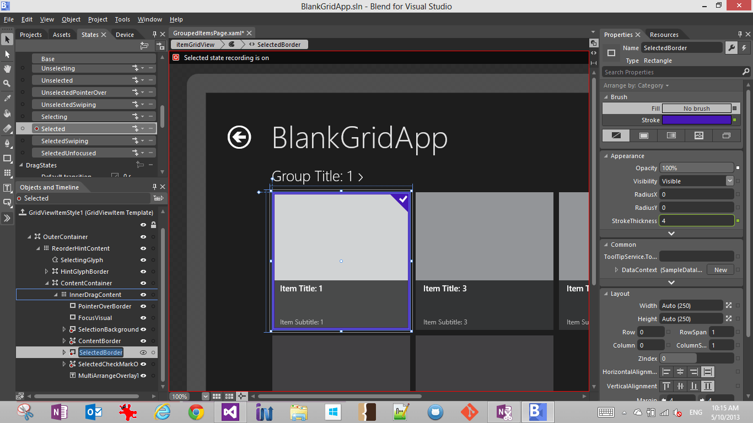Choose the Paint Bucket tool
The image size is (753, 423).
(x=7, y=113)
